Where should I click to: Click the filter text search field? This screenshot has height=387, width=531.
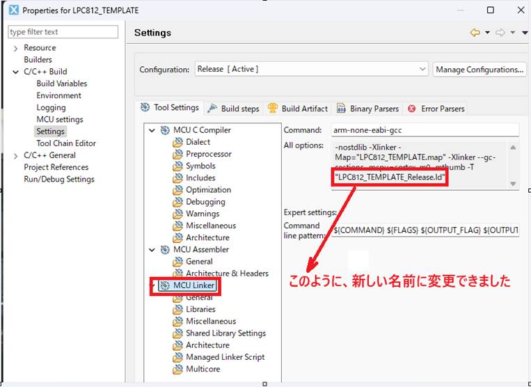coord(63,32)
